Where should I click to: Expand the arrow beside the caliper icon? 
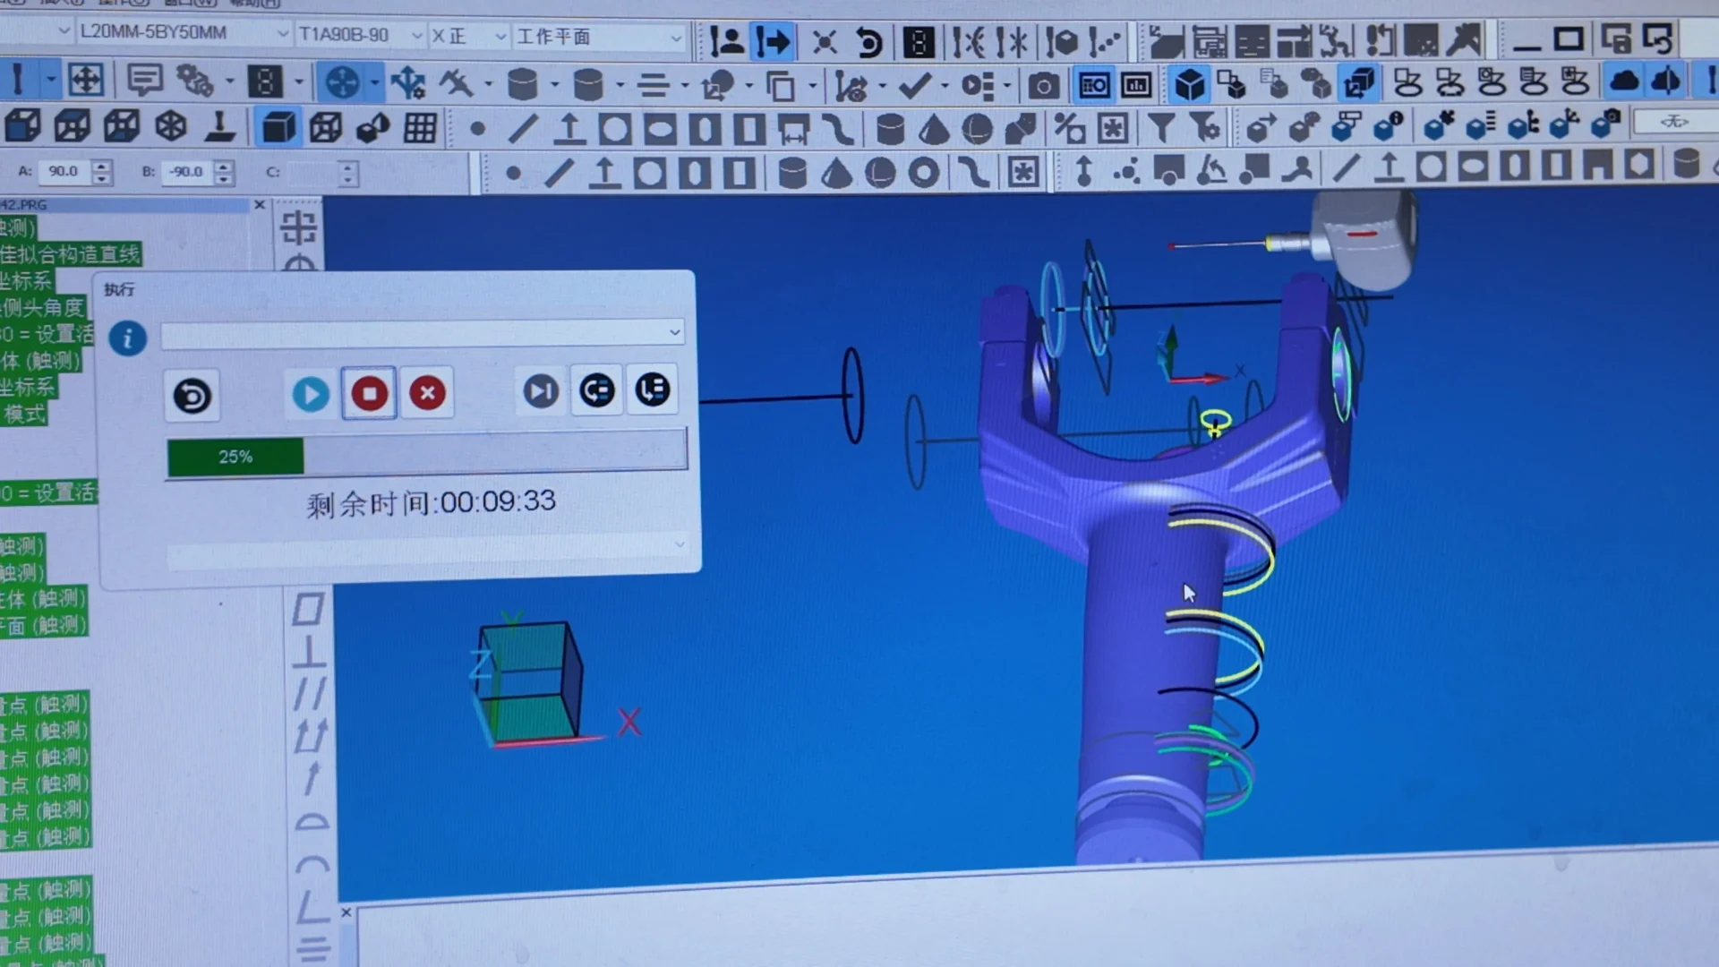[488, 85]
